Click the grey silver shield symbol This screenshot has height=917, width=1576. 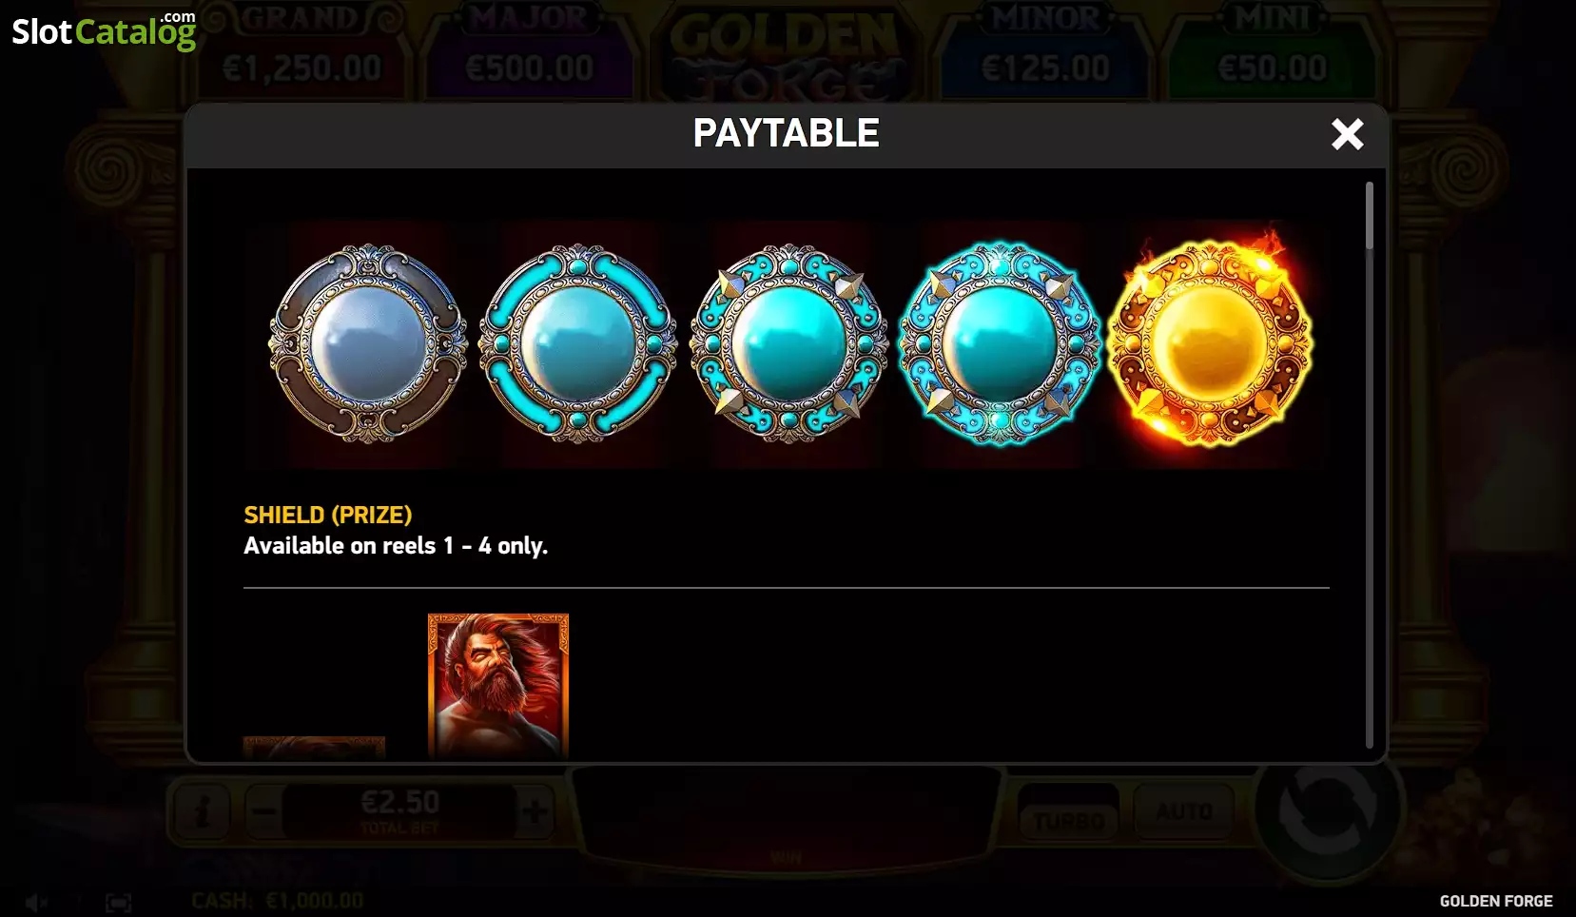(x=367, y=343)
